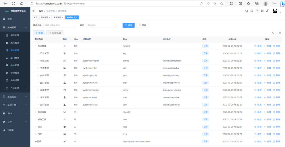285x147 pixels.
Task: Expand the ERP sidebar menu
Action: coord(15,122)
